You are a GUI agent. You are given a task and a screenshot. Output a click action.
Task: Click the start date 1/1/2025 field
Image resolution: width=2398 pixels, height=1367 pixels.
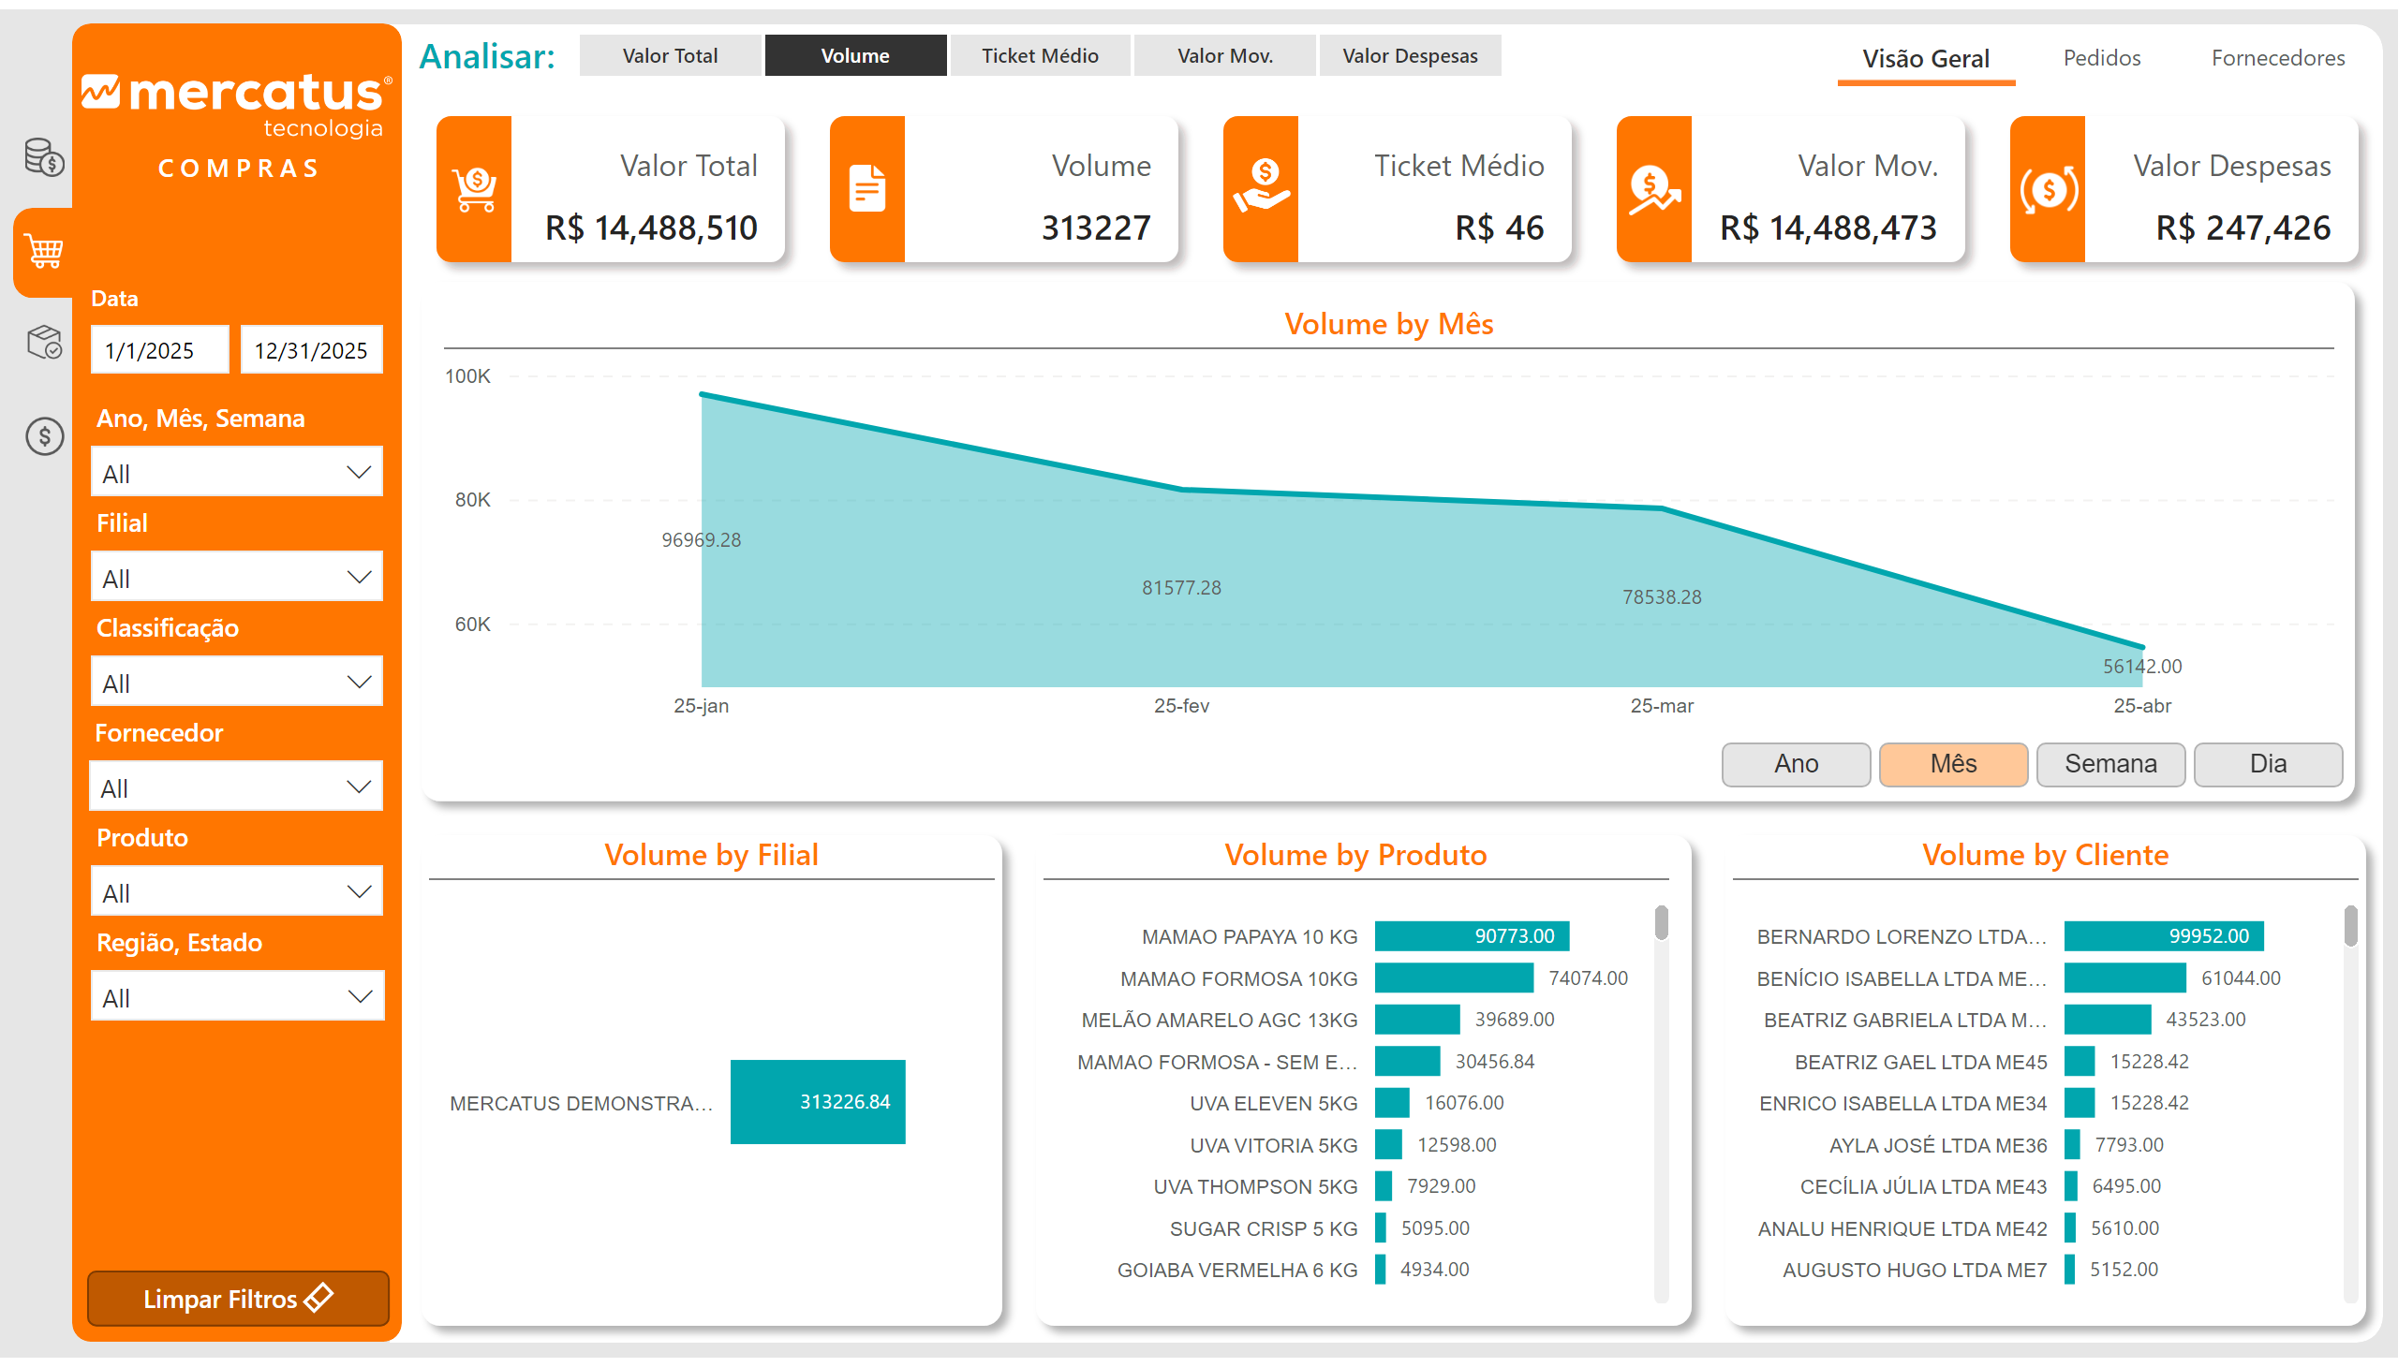(158, 350)
